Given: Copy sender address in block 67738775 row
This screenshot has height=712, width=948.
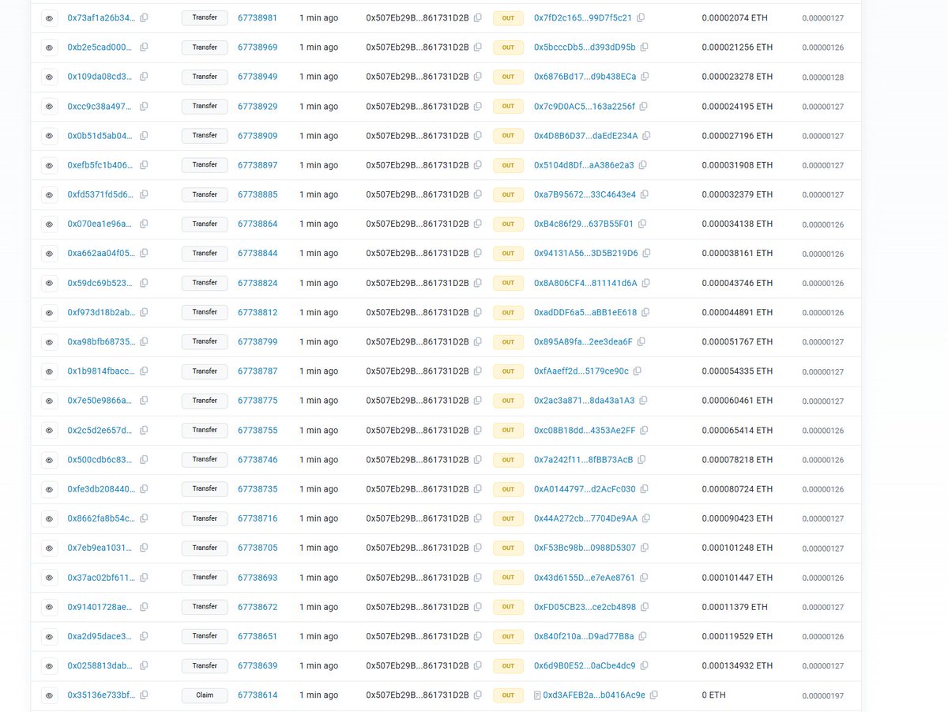Looking at the screenshot, I should (x=477, y=401).
